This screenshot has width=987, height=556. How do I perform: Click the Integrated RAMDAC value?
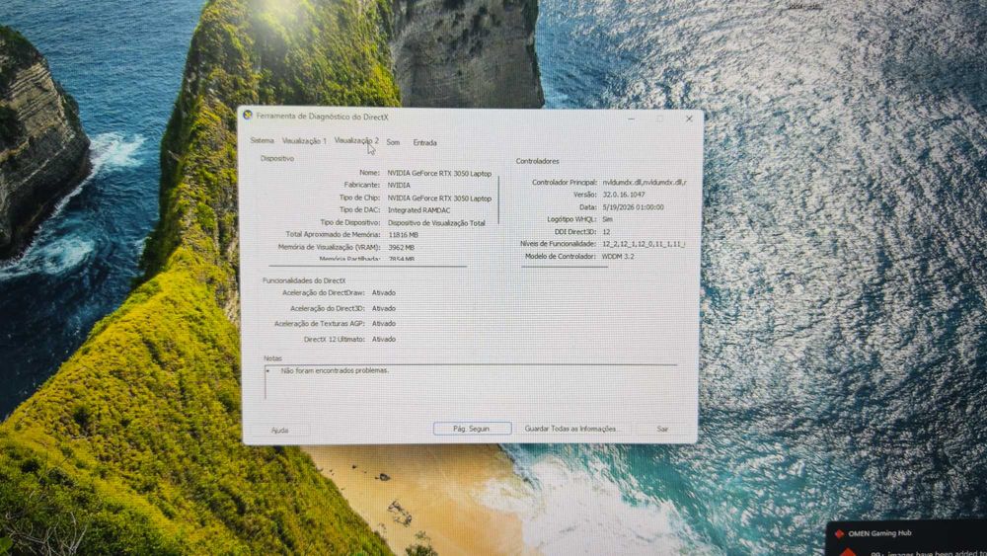pos(418,210)
